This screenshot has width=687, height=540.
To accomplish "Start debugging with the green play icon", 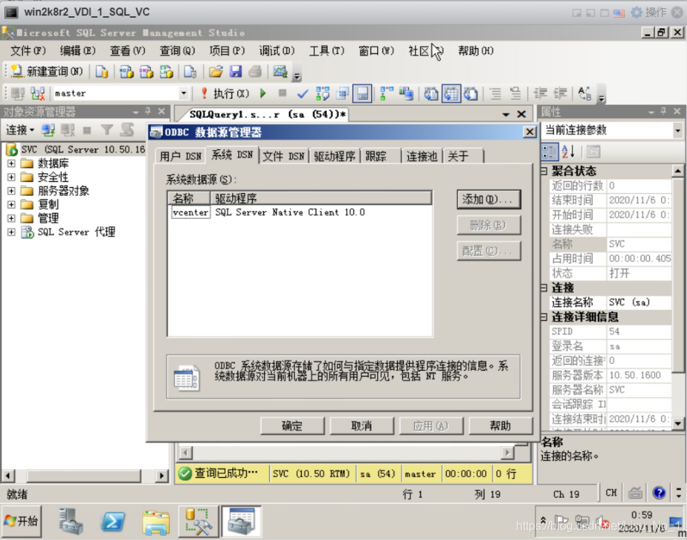I will pyautogui.click(x=263, y=93).
